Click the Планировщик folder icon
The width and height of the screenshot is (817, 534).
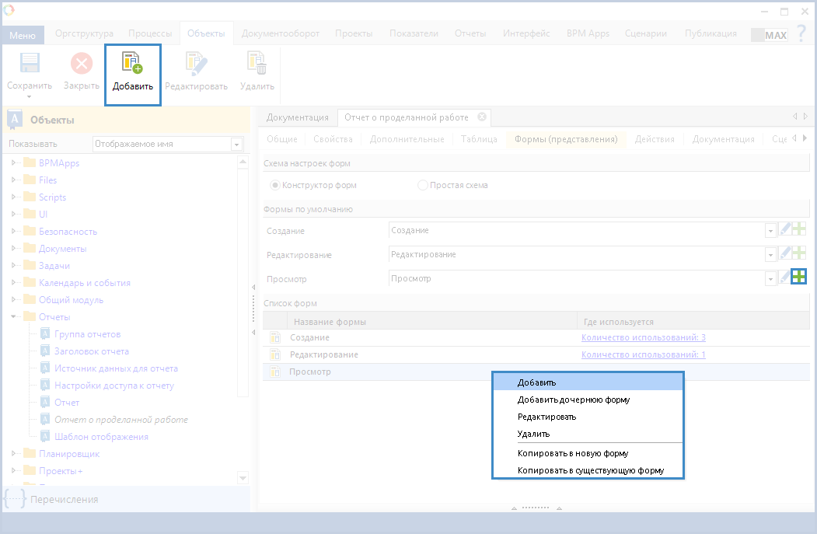30,454
